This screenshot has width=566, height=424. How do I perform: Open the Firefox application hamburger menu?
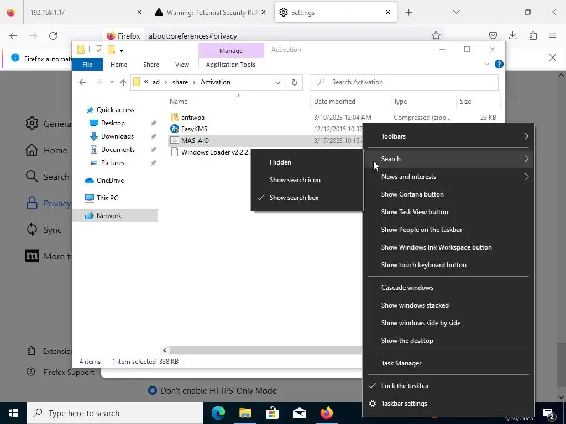[x=553, y=35]
